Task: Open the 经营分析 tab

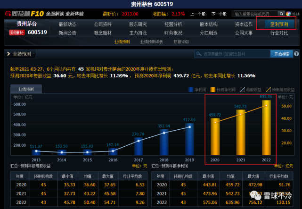Action: [x=173, y=24]
